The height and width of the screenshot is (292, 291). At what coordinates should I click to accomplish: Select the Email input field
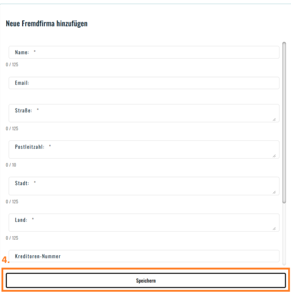tap(144, 83)
